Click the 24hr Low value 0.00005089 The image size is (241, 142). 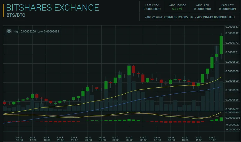click(227, 9)
